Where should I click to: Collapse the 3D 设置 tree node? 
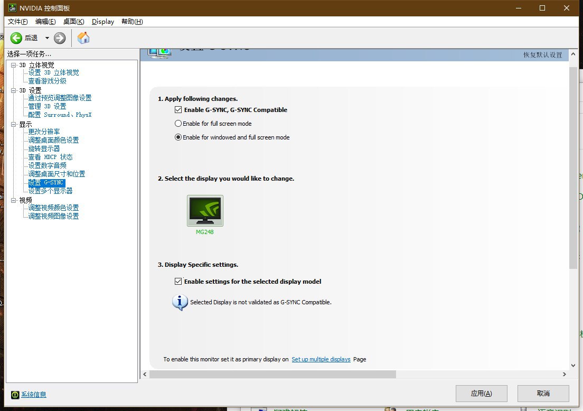[13, 90]
